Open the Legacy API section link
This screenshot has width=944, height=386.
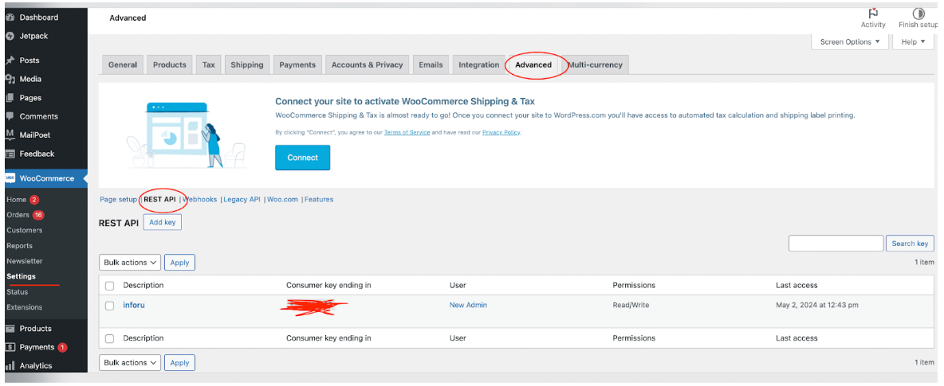tap(242, 200)
